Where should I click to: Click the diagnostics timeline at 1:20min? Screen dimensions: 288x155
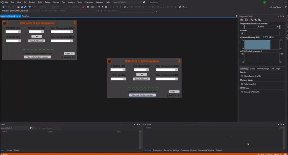261,27
